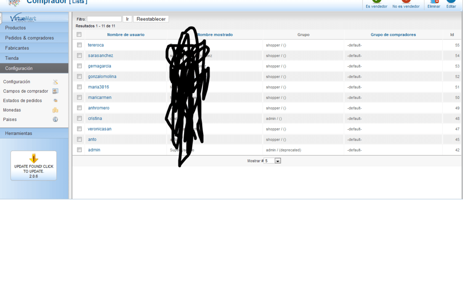Open Campos de comprador link
The image size is (463, 302).
(25, 91)
